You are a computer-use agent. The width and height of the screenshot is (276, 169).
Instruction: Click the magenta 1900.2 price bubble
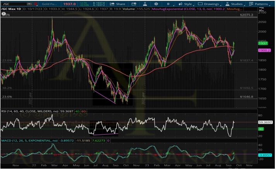pyautogui.click(x=264, y=50)
